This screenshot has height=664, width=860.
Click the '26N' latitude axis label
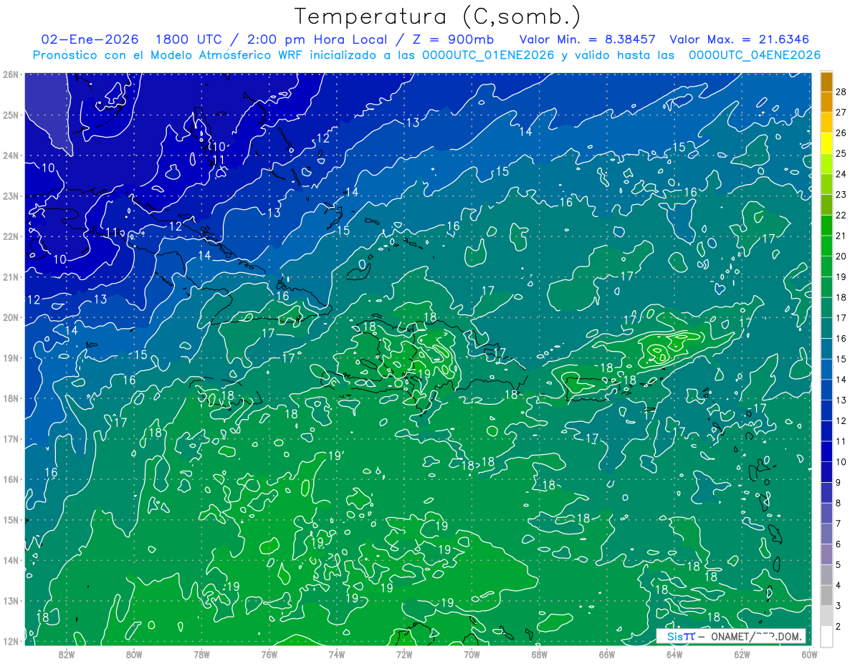[x=11, y=74]
